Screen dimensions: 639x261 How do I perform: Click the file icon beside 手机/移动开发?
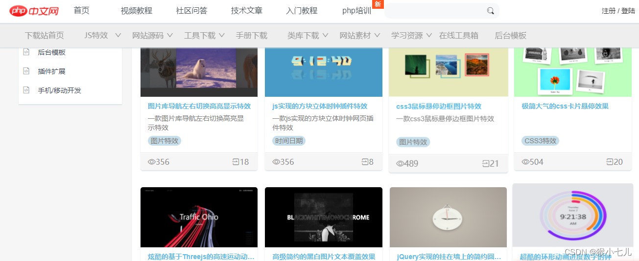tap(26, 90)
